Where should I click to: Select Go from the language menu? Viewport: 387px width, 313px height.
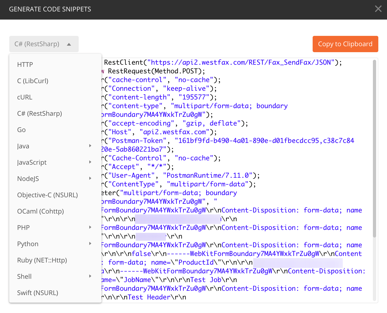(x=21, y=130)
